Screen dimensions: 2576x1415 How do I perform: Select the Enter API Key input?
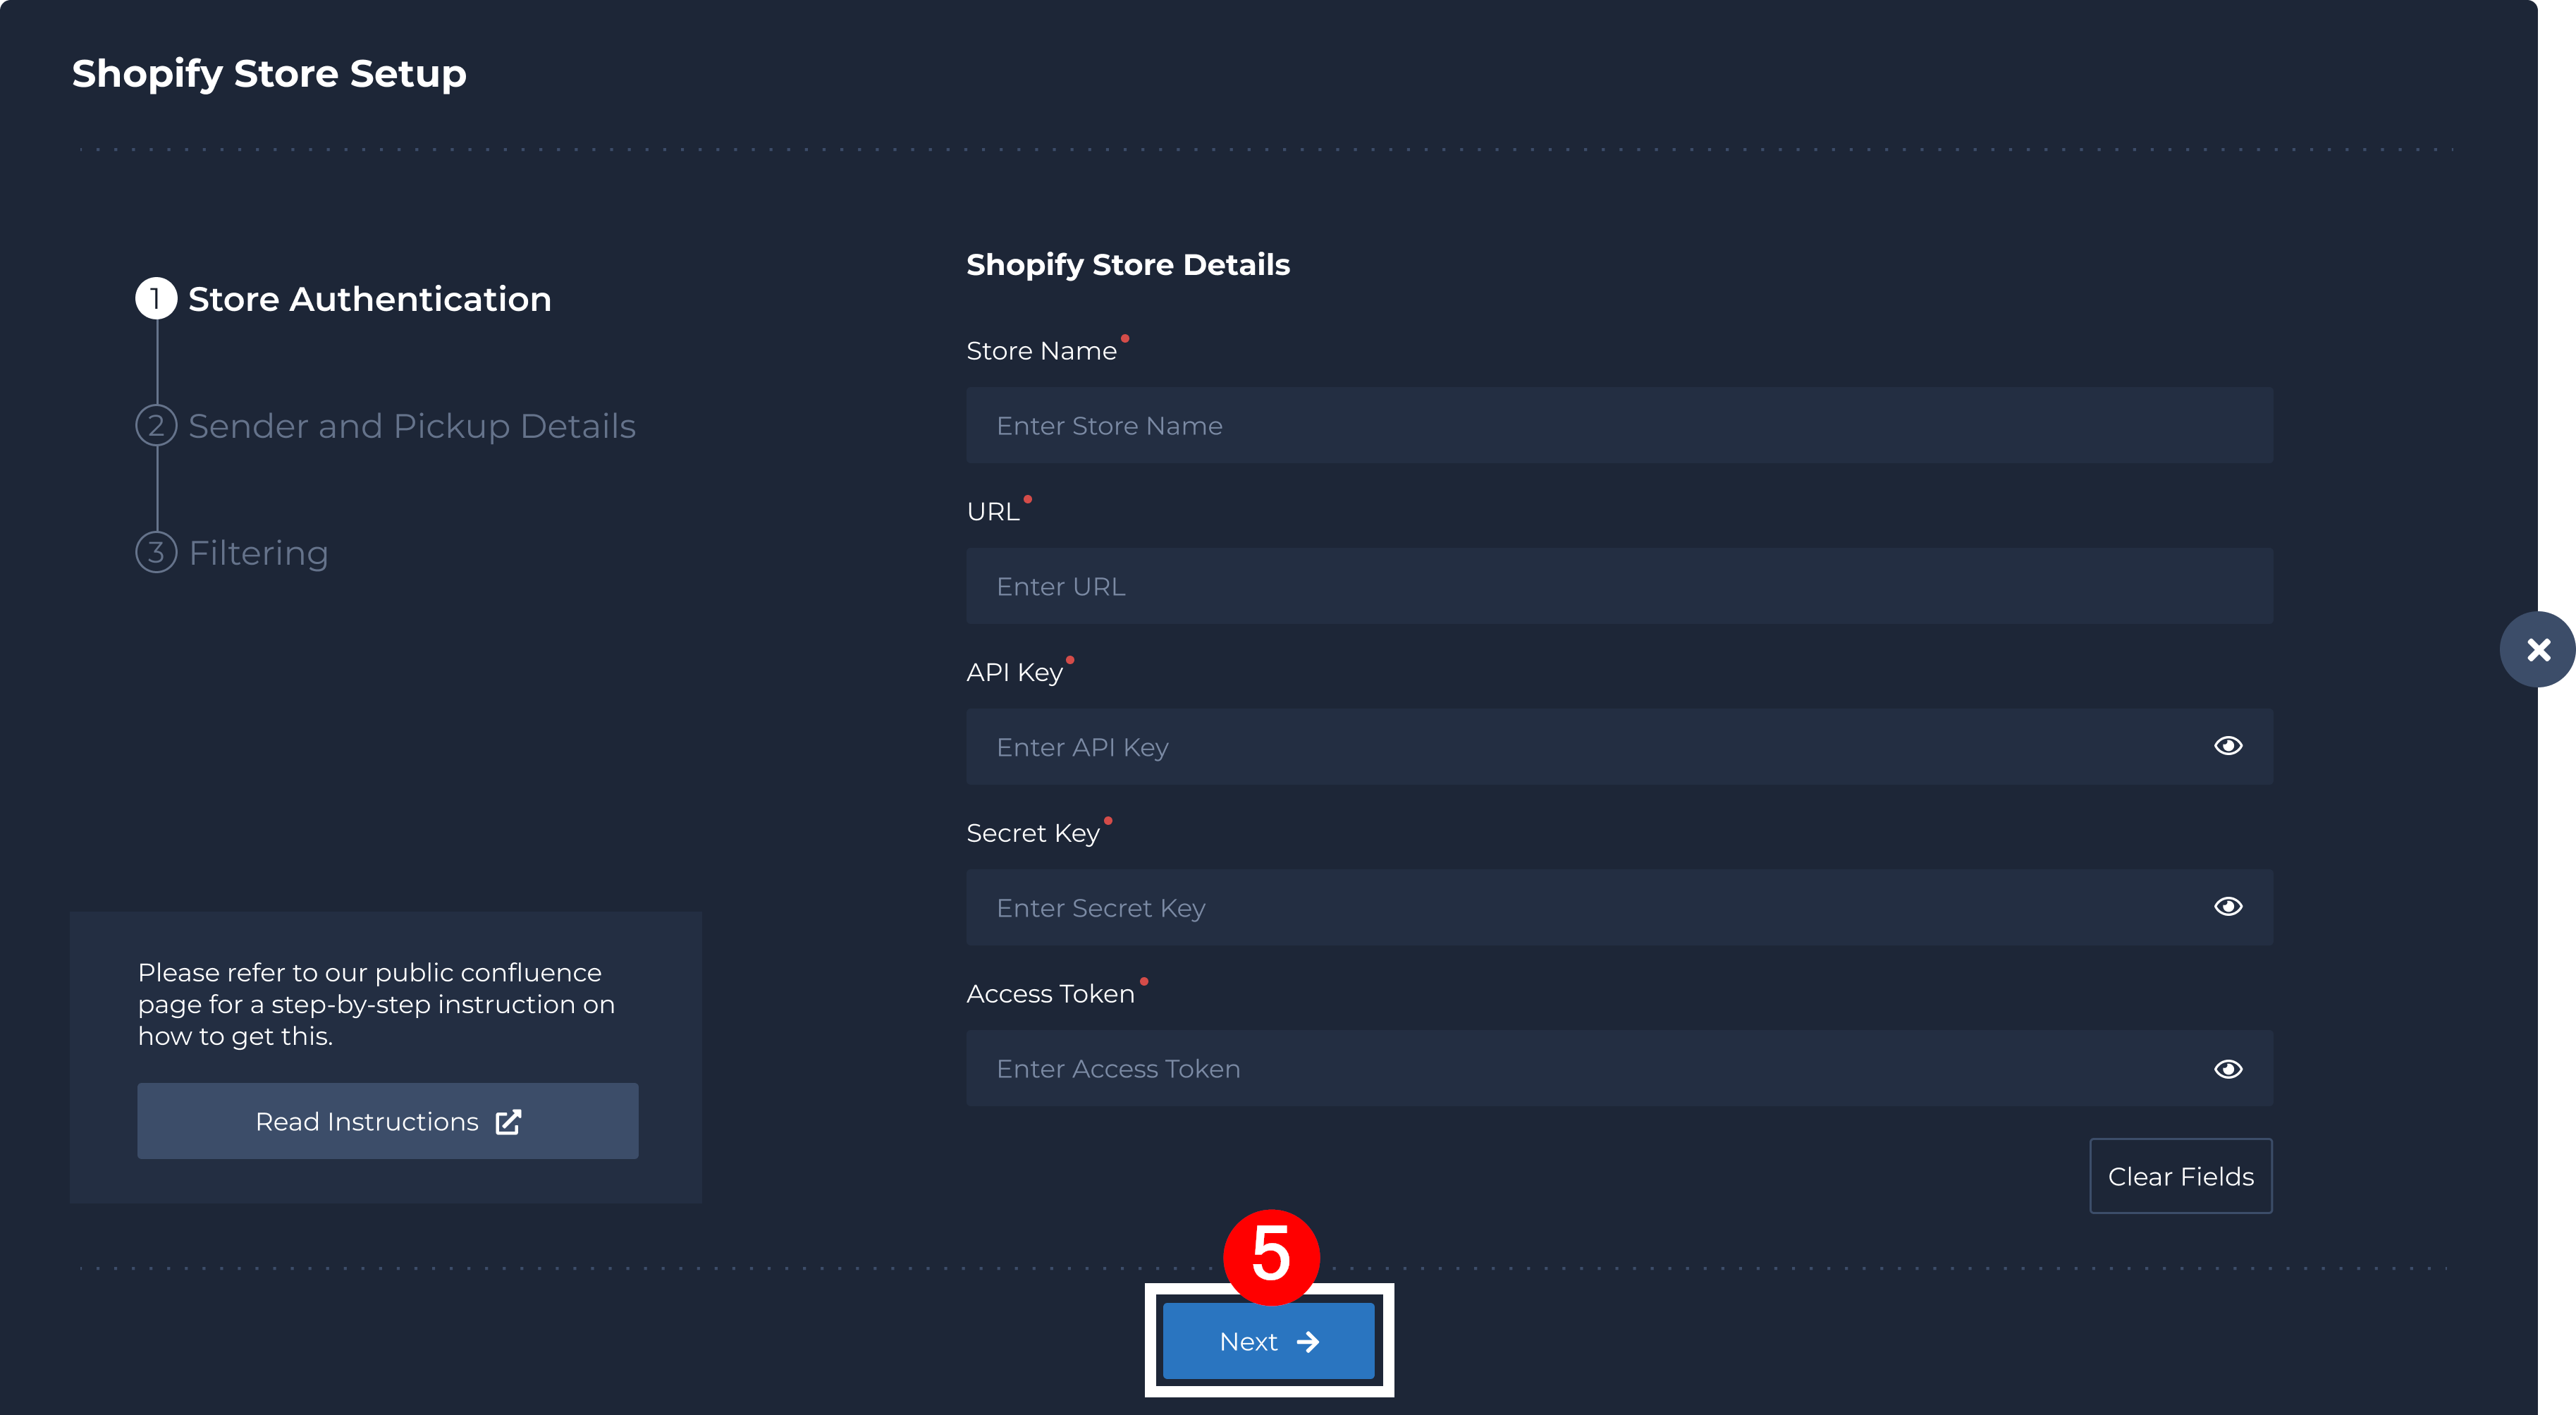(1619, 747)
